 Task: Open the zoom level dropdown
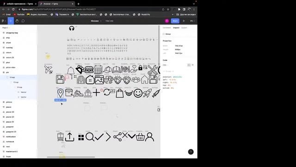tap(192, 21)
